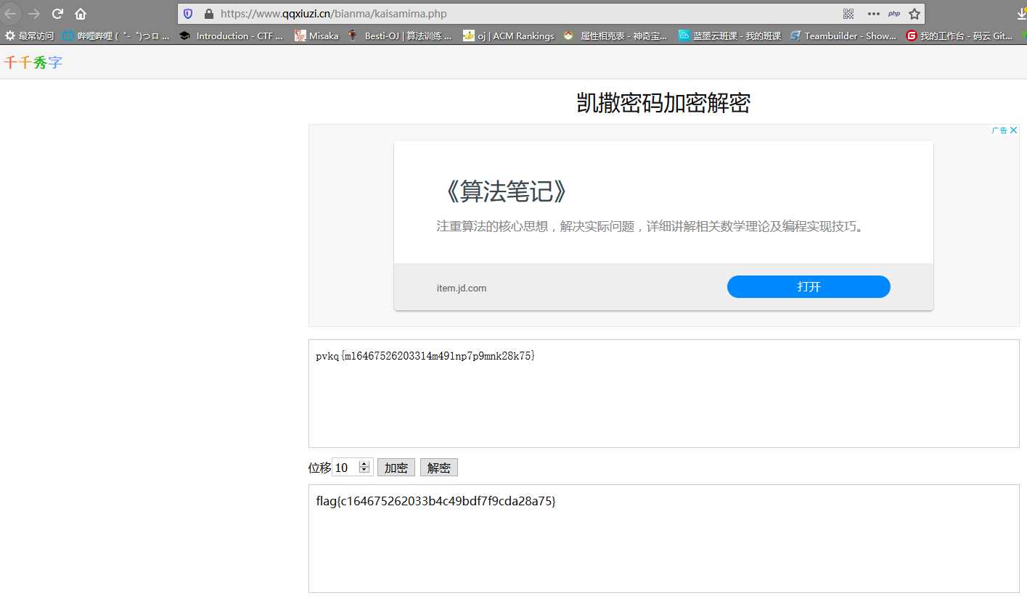Click the 加密 encrypt button
This screenshot has height=601, width=1027.
click(396, 468)
